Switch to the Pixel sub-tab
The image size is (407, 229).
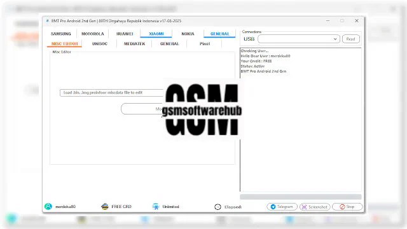pos(205,44)
